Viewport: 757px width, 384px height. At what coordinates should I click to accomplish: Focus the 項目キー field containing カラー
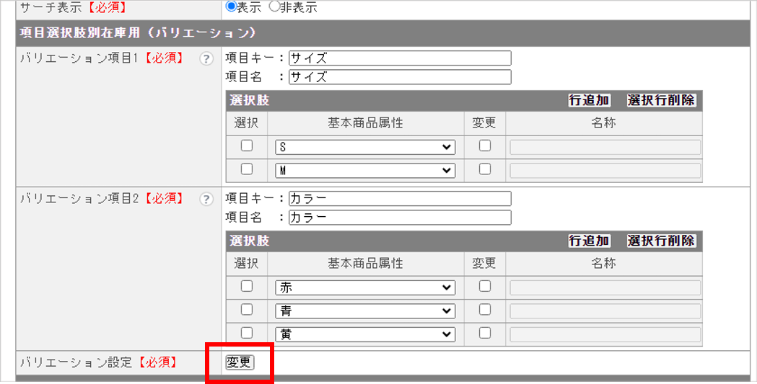[x=400, y=199]
